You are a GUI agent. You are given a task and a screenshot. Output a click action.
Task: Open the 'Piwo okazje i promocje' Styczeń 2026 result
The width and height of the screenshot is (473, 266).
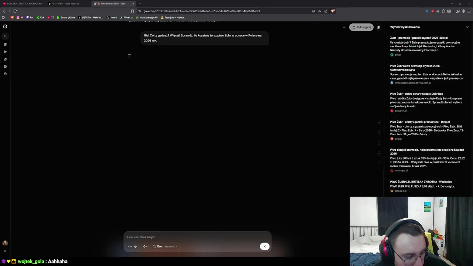point(427,151)
